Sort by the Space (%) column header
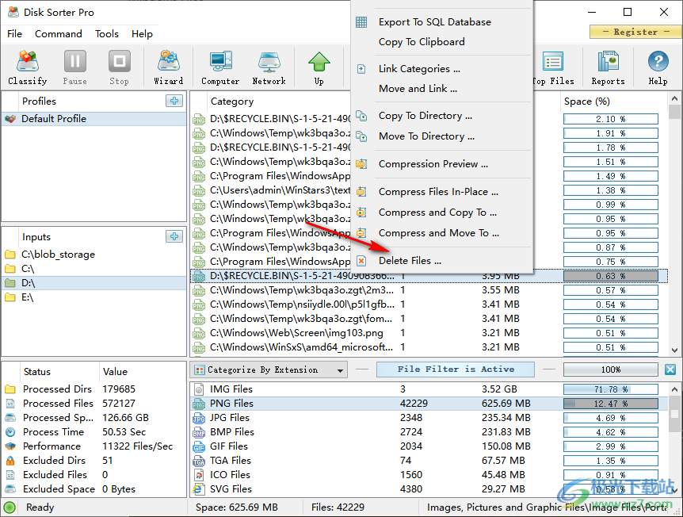This screenshot has width=683, height=517. 587,101
